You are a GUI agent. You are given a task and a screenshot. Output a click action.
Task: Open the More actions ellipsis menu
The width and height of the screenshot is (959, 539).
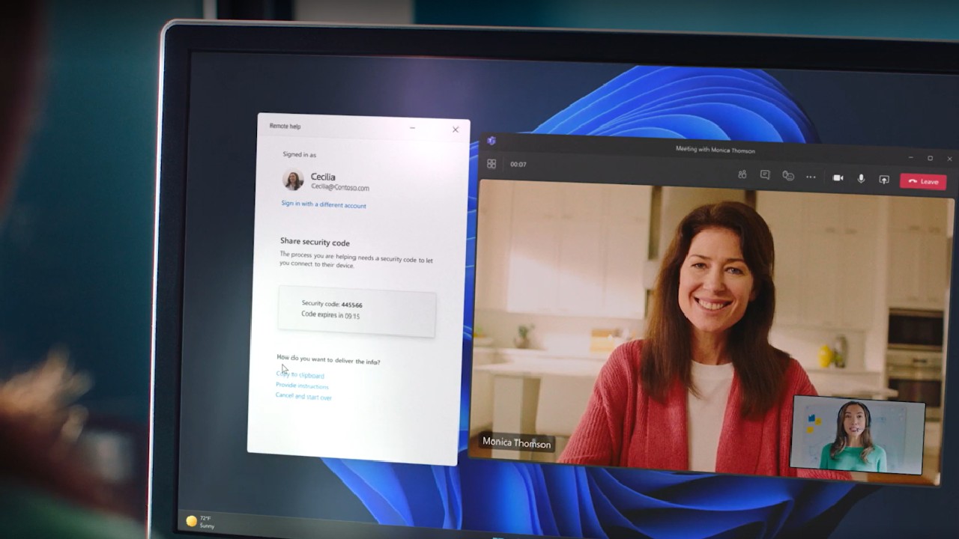(811, 177)
